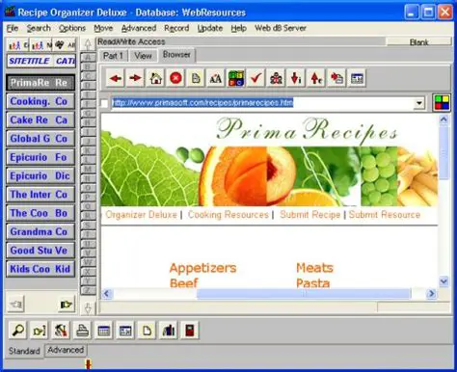457x372 pixels.
Task: Open the Submit Resource link
Action: click(385, 215)
